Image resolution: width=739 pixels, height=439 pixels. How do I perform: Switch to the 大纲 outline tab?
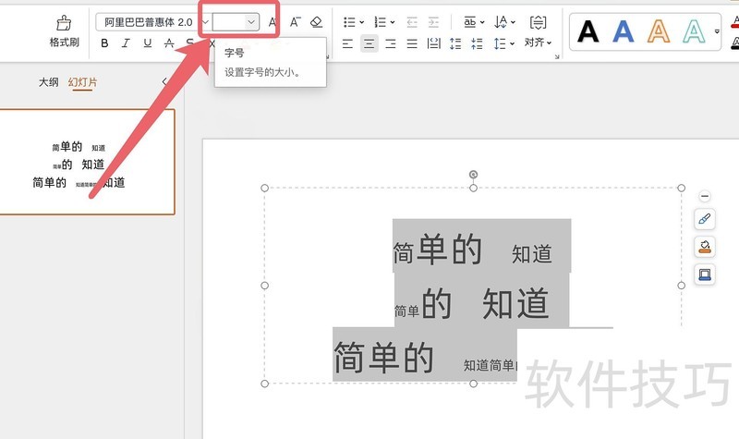pyautogui.click(x=48, y=82)
